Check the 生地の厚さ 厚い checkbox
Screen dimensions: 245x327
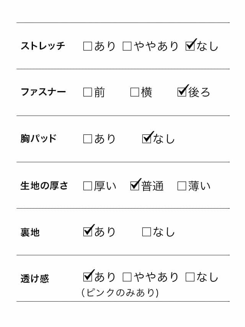pyautogui.click(x=88, y=186)
